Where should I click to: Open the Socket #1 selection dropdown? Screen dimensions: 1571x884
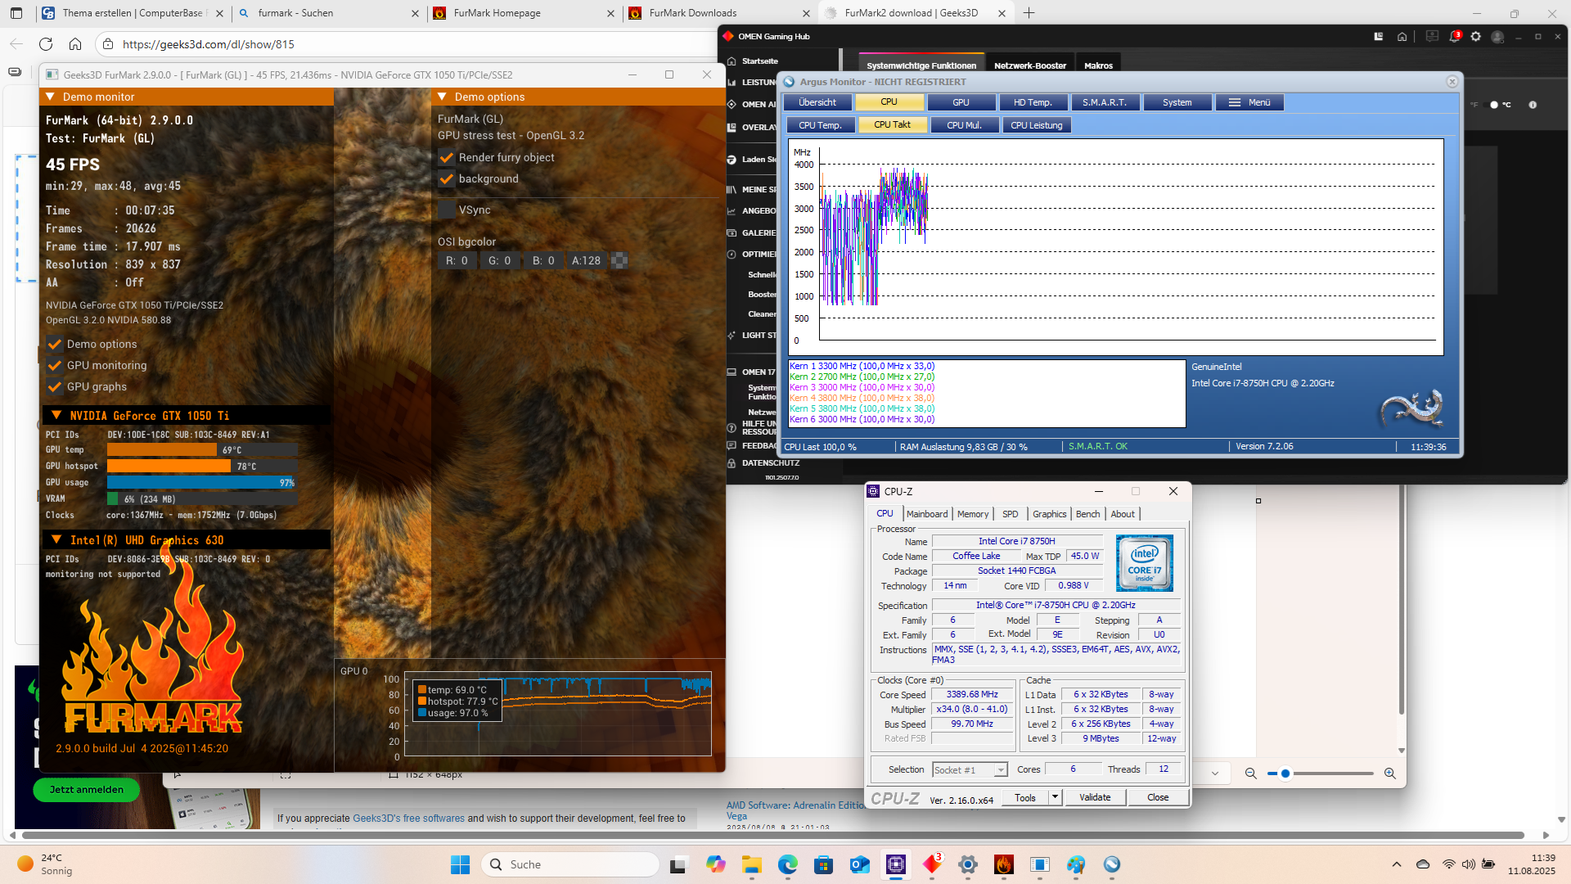(1000, 770)
